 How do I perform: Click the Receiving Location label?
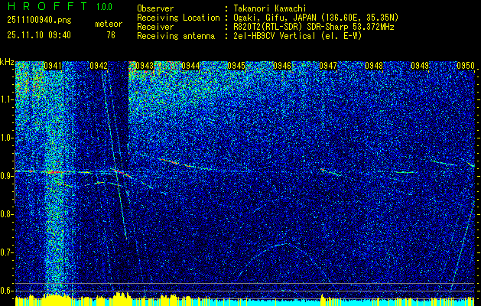pos(178,18)
